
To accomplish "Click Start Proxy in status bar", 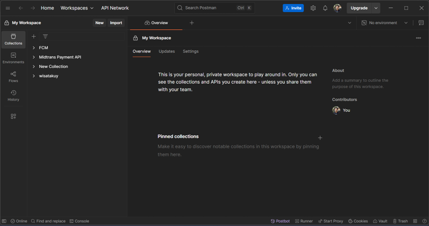I will click(x=330, y=221).
